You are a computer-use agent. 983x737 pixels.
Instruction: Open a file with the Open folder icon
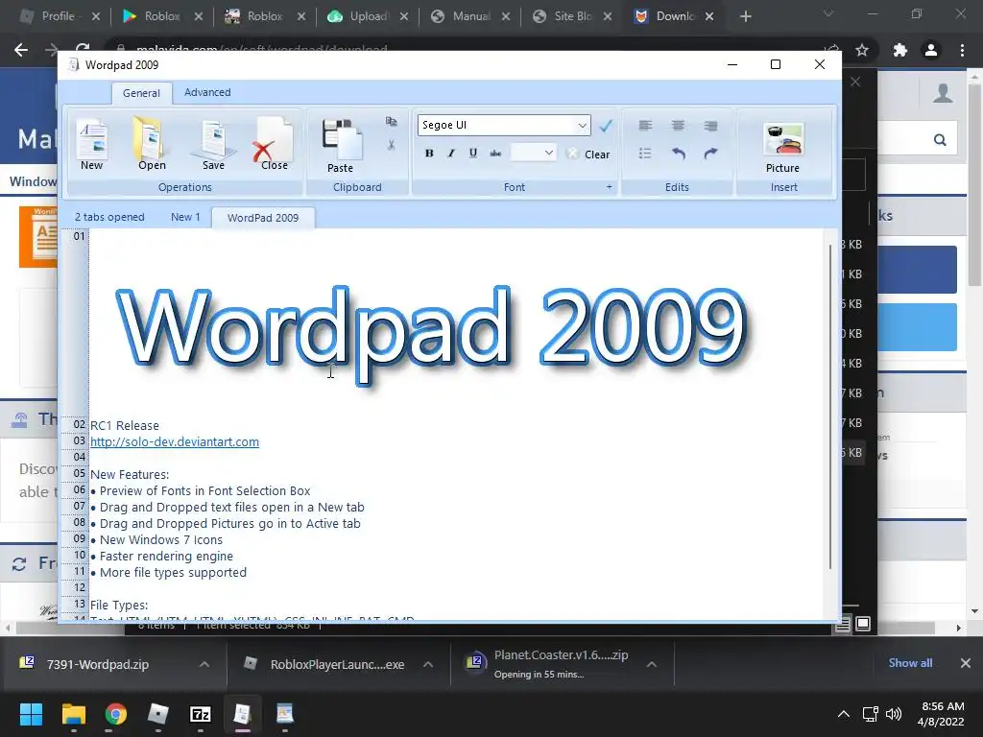point(152,144)
